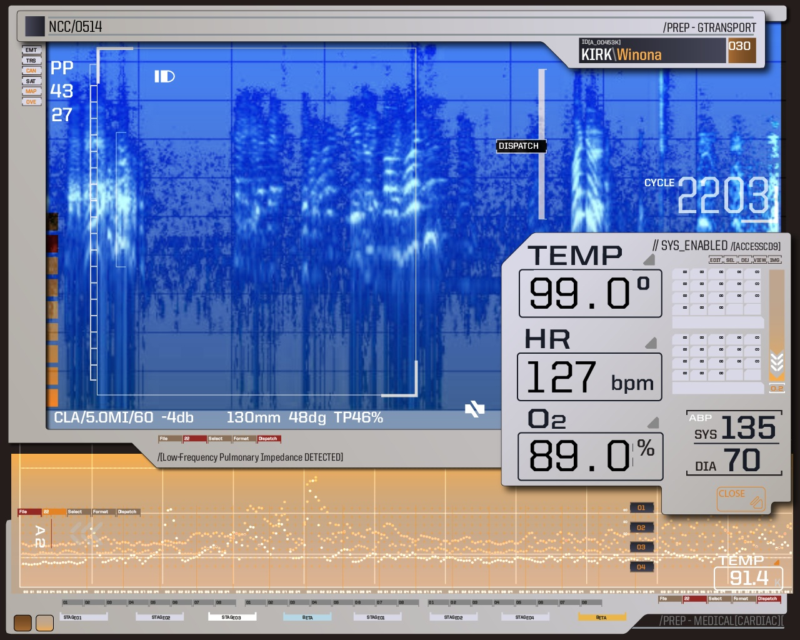
Task: Select channel 02 on the graph
Action: tap(642, 528)
